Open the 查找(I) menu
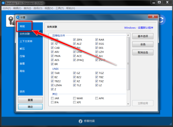 click(27, 8)
